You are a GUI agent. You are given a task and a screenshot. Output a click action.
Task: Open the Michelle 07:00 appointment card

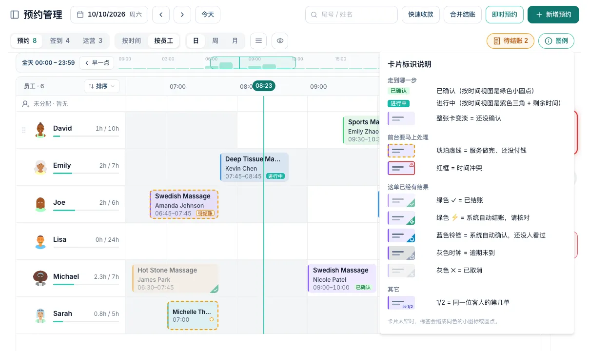click(193, 315)
